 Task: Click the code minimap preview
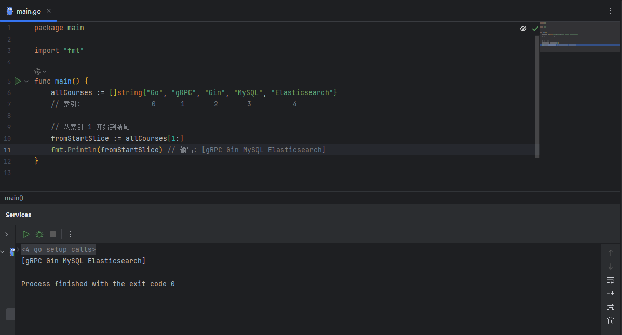click(580, 36)
